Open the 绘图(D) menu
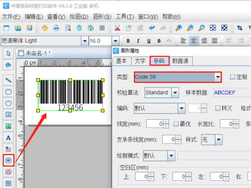This screenshot has width=251, height=188. tap(79, 16)
